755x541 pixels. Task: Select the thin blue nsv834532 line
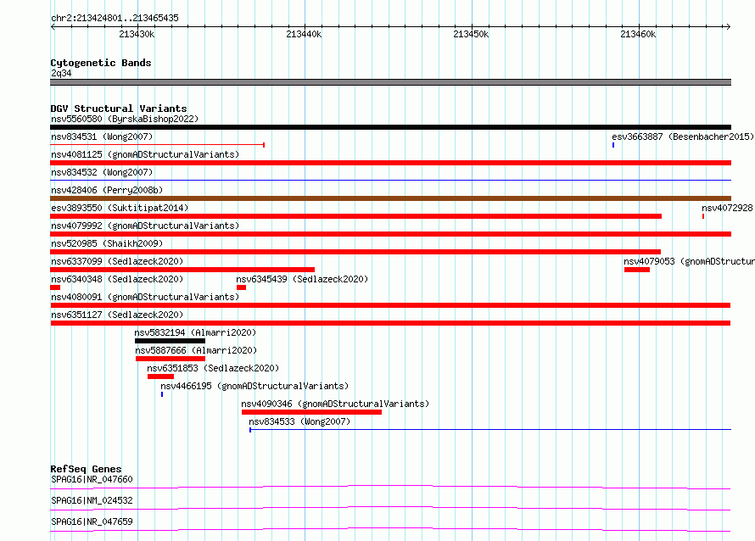(390, 180)
